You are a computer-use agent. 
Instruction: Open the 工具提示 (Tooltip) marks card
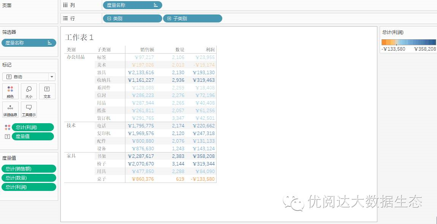click(x=29, y=110)
